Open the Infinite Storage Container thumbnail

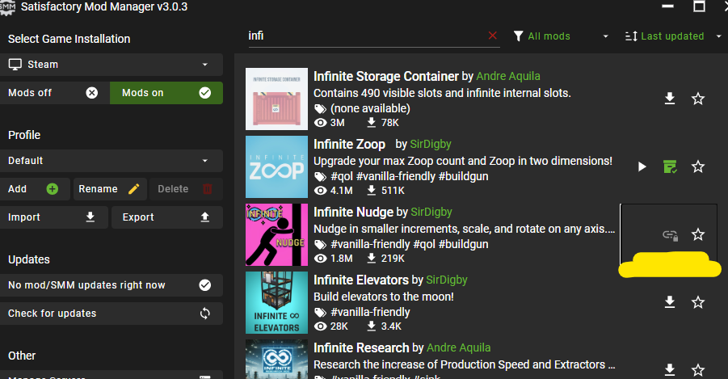(276, 99)
